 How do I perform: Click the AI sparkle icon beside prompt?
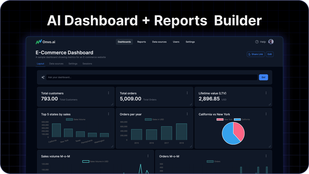tap(43, 77)
